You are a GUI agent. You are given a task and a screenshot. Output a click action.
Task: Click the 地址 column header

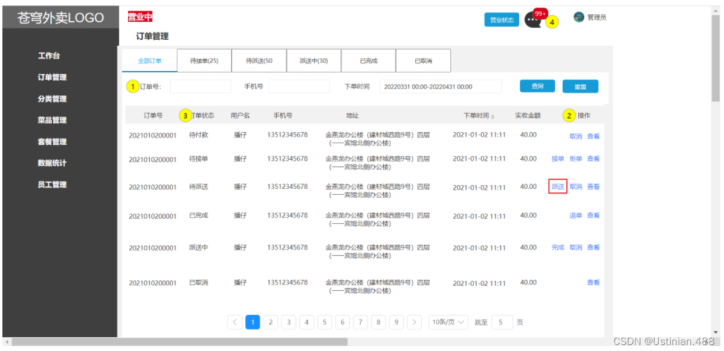(x=352, y=116)
